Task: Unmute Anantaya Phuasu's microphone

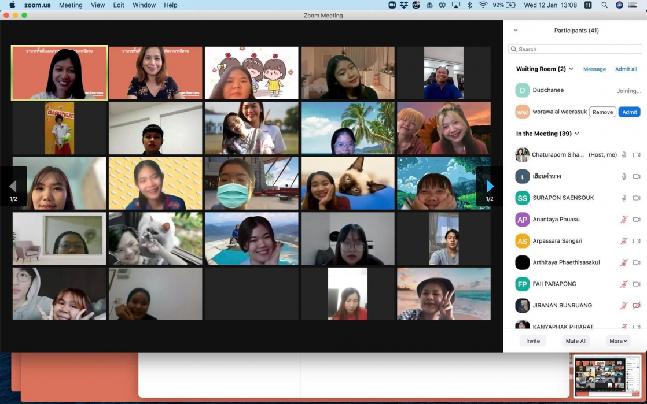Action: [624, 220]
